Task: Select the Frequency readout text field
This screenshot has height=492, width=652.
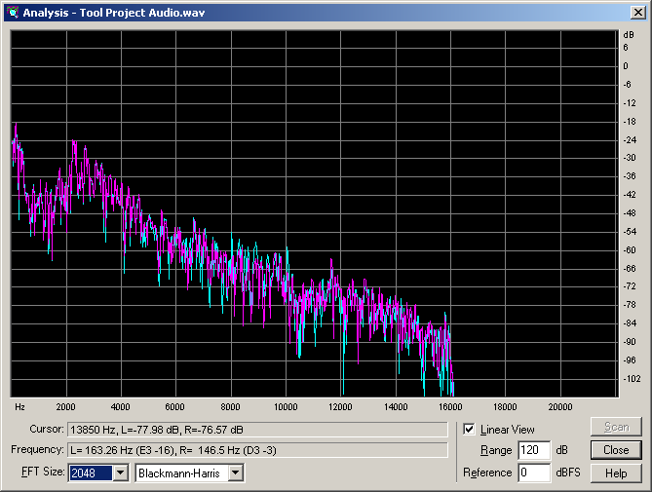Action: point(257,450)
